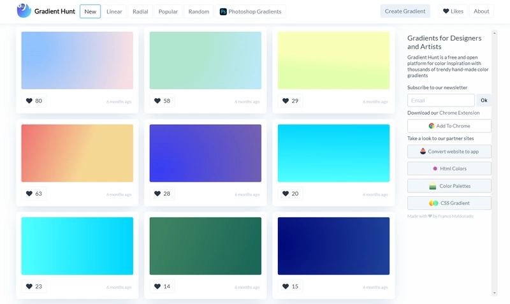This screenshot has height=304, width=510.
Task: Select the coral-to-sand gradient swatch
Action: tap(77, 153)
